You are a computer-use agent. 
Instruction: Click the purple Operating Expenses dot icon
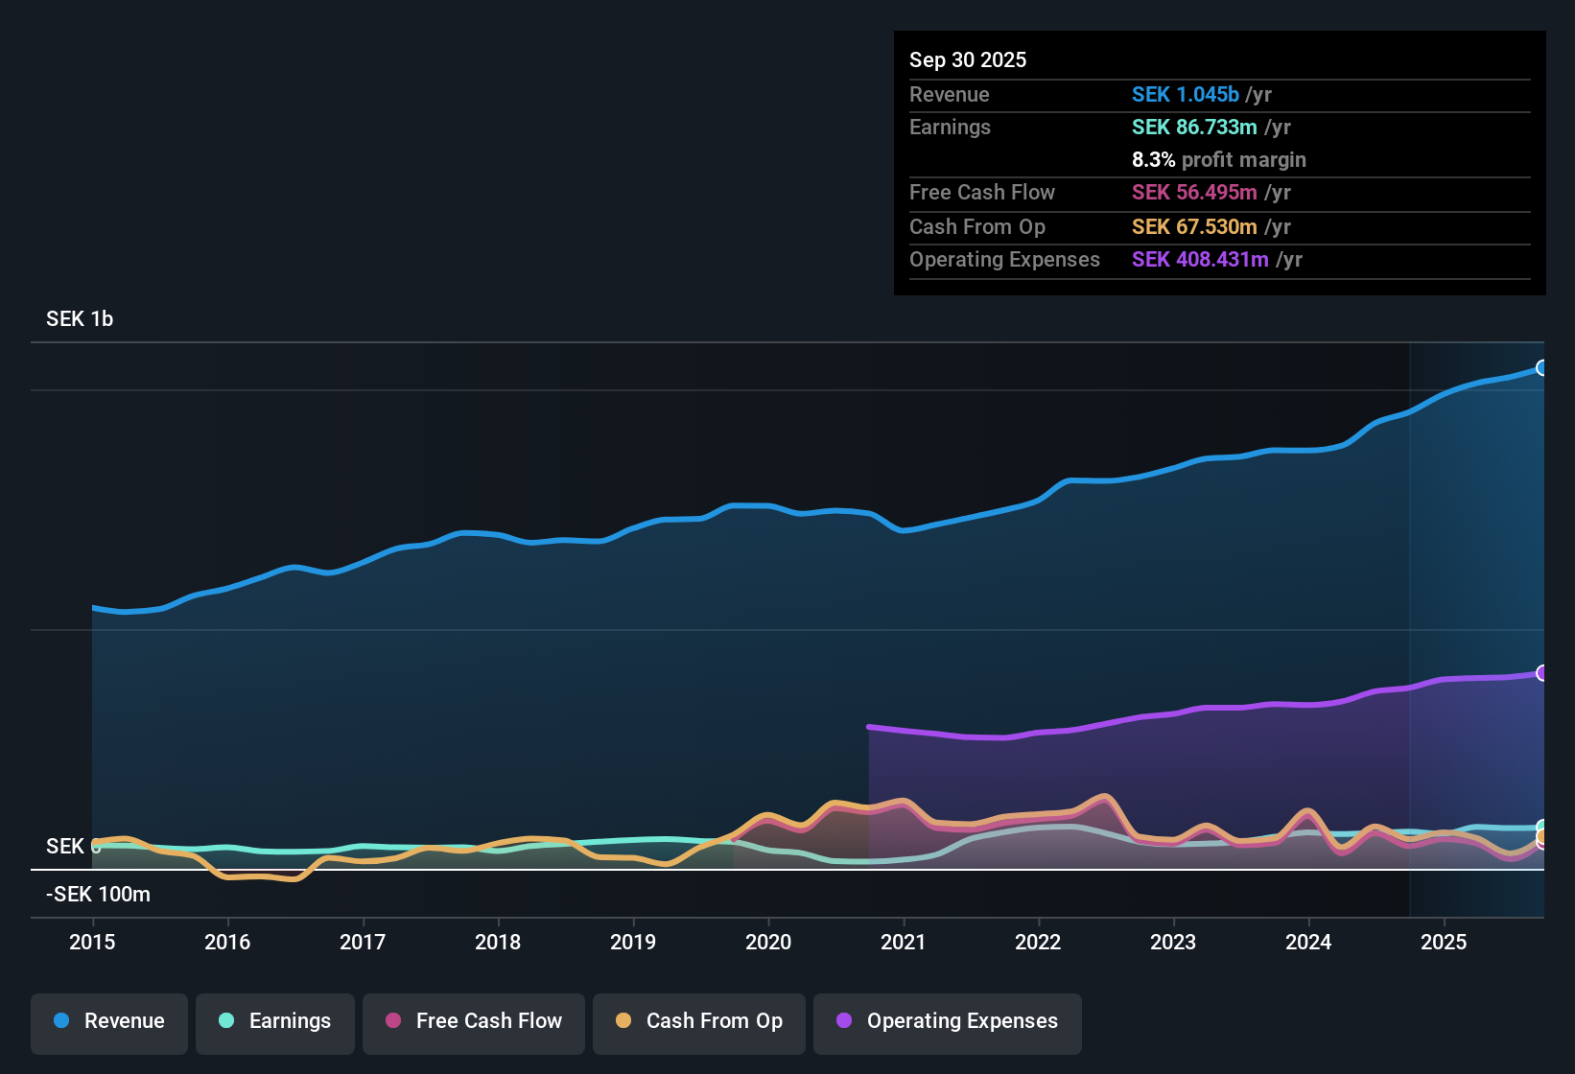click(x=842, y=1021)
